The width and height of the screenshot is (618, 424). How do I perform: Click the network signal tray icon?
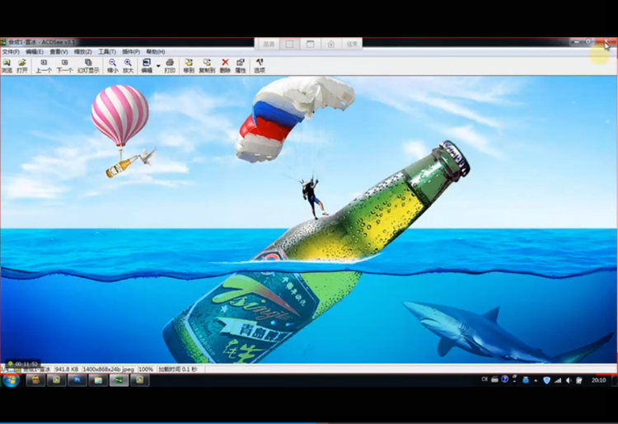coord(558,380)
